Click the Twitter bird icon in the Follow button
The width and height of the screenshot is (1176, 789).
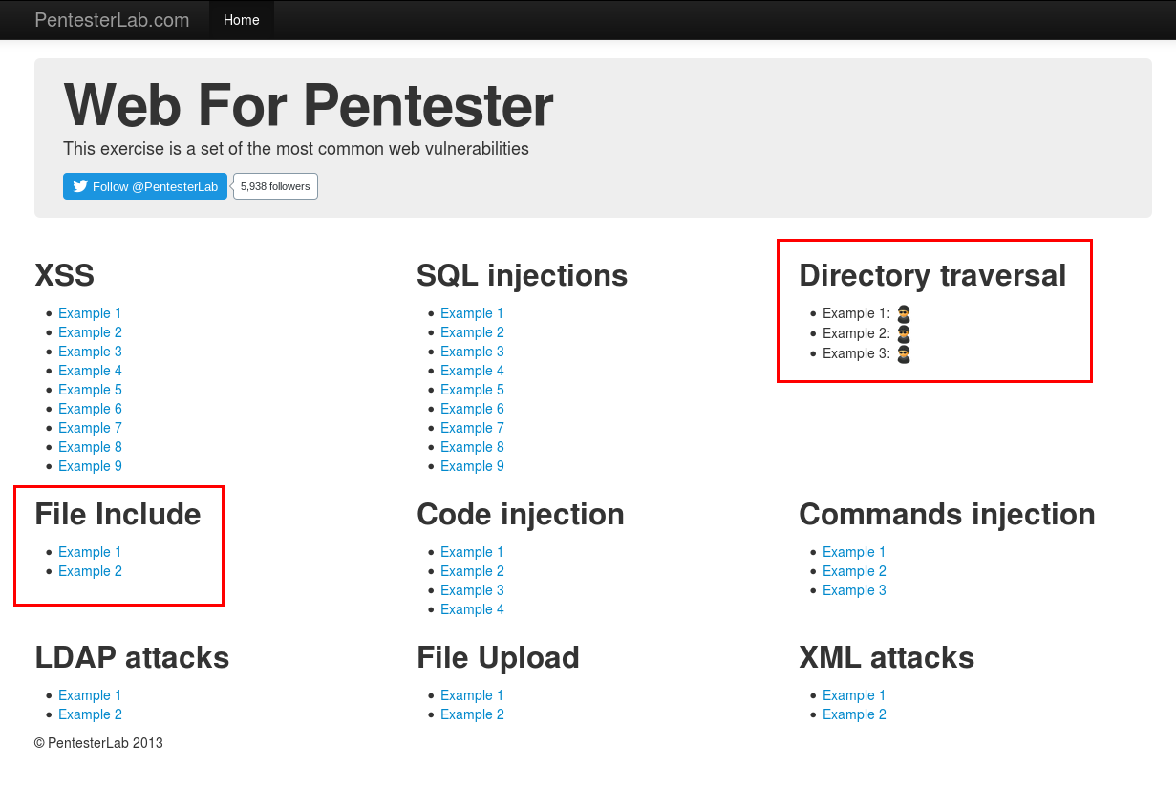[80, 185]
